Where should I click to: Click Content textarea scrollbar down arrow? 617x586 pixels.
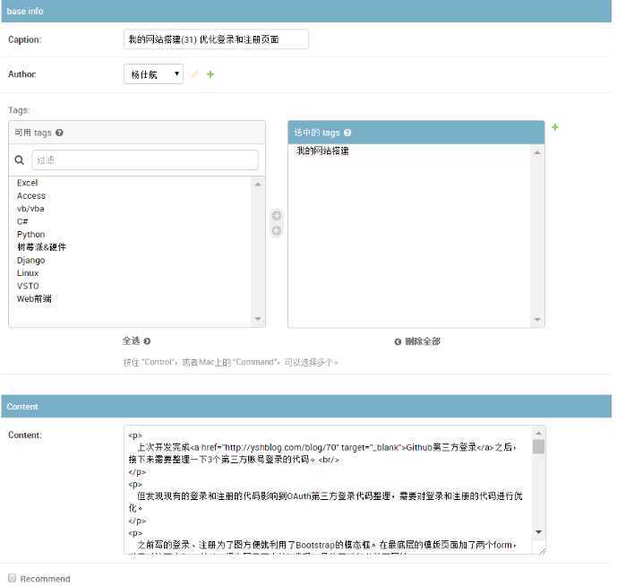pos(539,532)
